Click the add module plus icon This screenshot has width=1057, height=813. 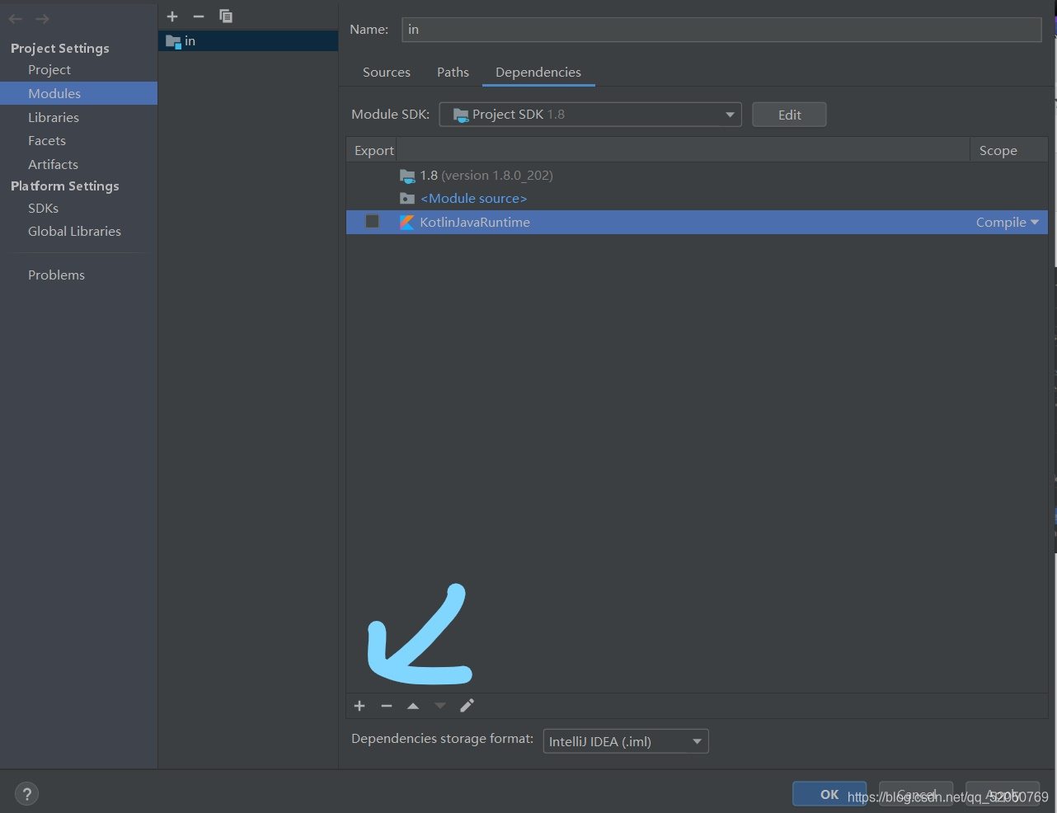pyautogui.click(x=172, y=16)
